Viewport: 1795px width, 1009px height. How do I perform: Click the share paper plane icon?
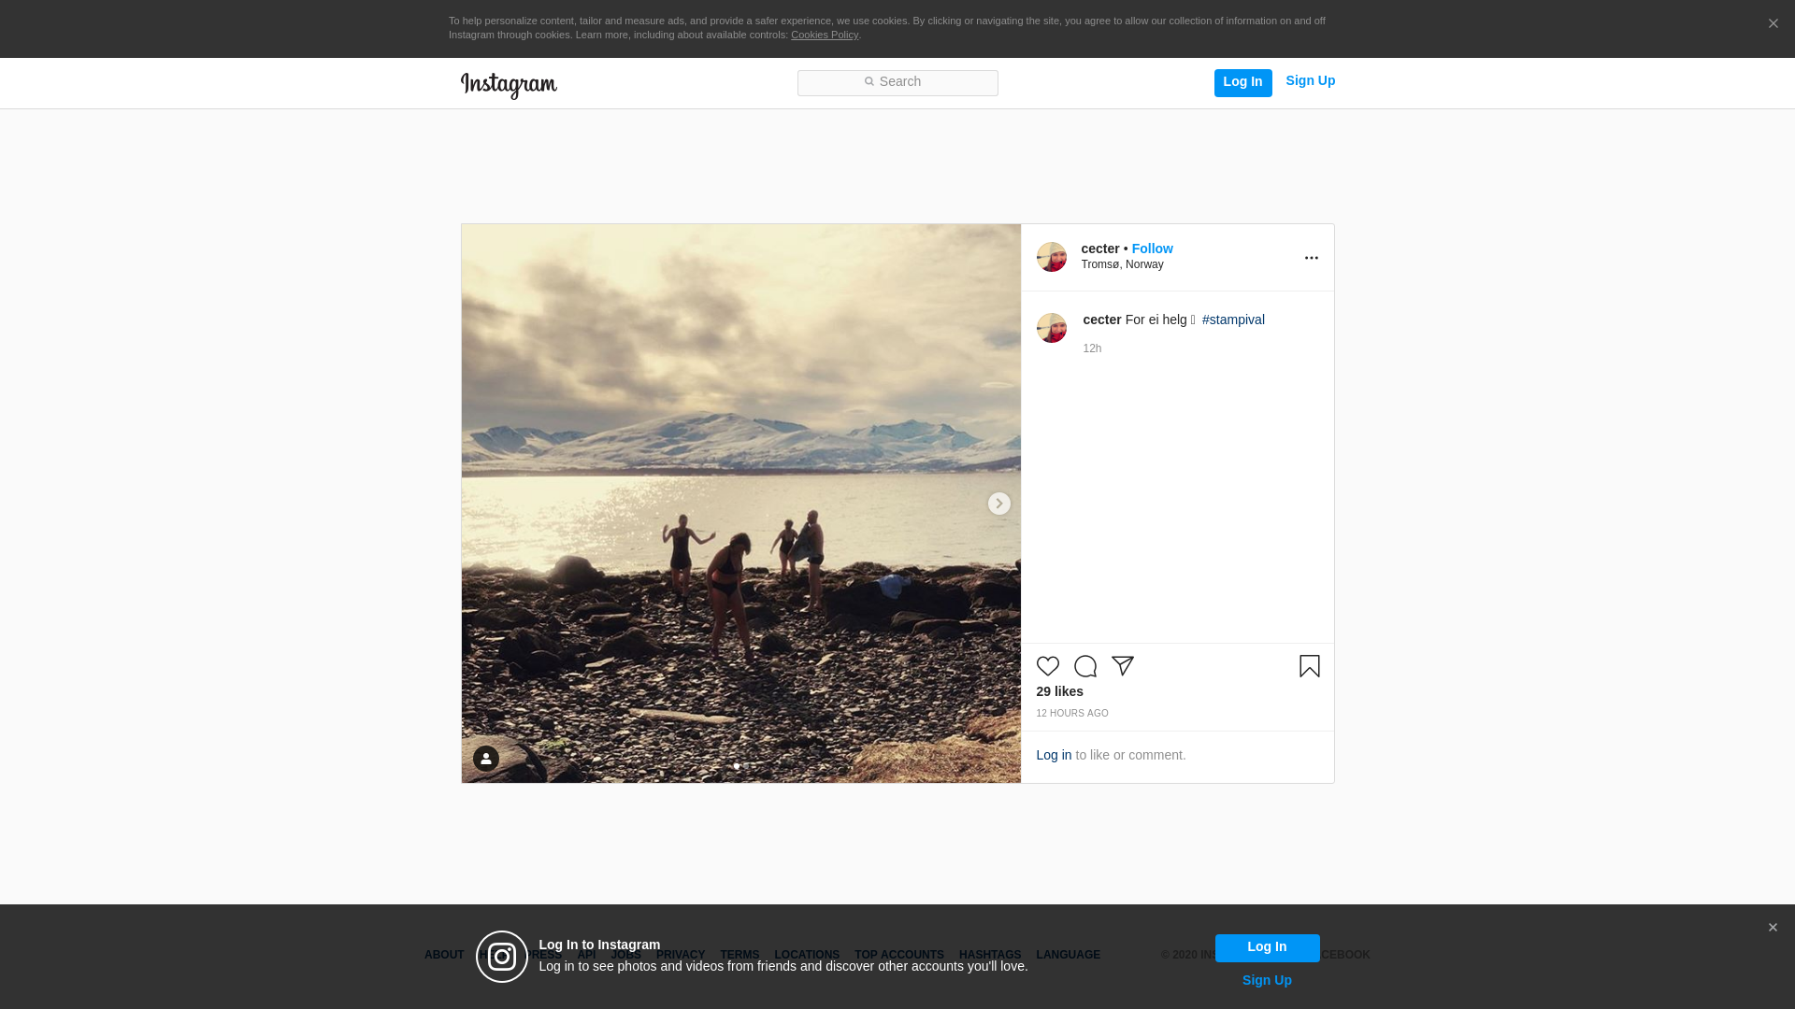[x=1123, y=666]
